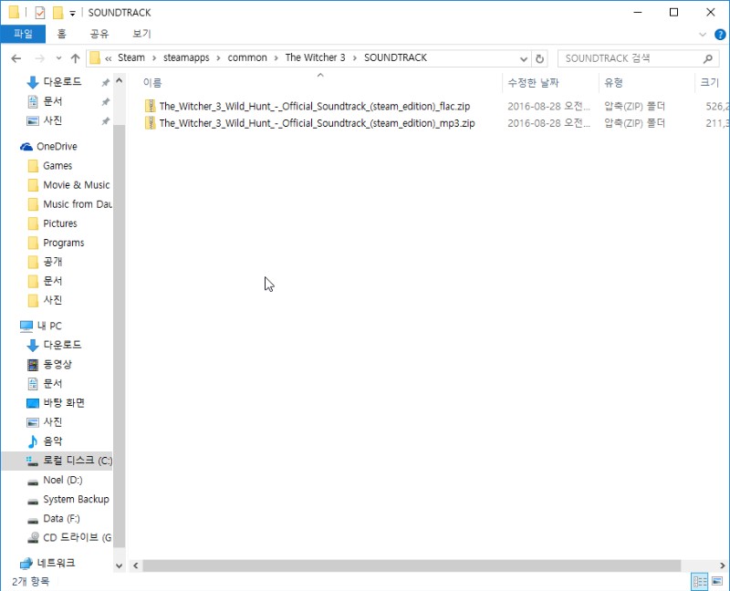Click the SOUNDTRACK 검색 search box
This screenshot has height=591, width=730.
click(x=630, y=58)
